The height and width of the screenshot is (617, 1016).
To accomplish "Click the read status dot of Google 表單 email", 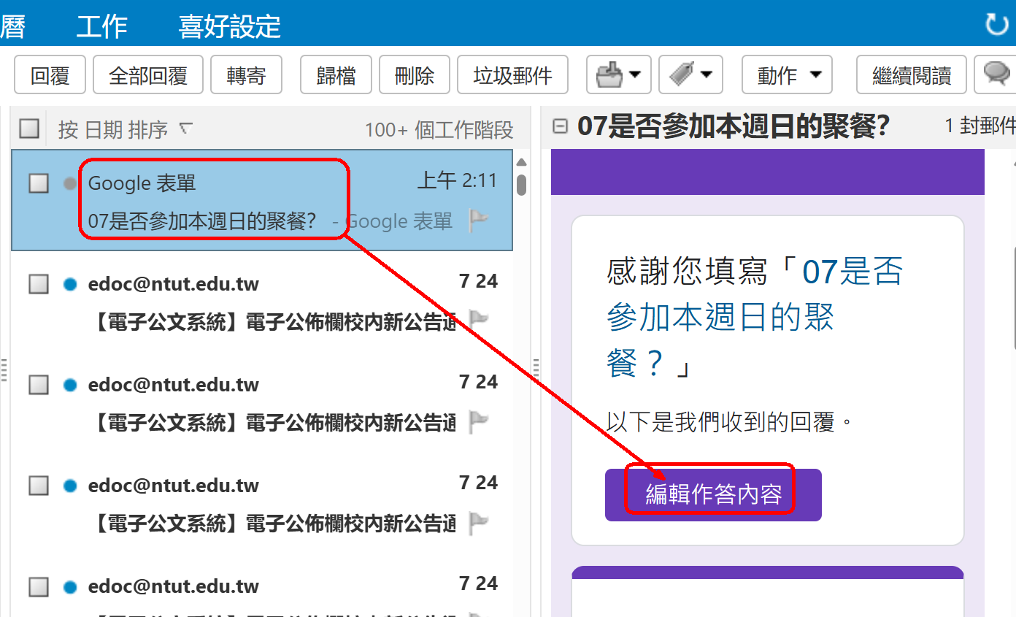I will 70,183.
